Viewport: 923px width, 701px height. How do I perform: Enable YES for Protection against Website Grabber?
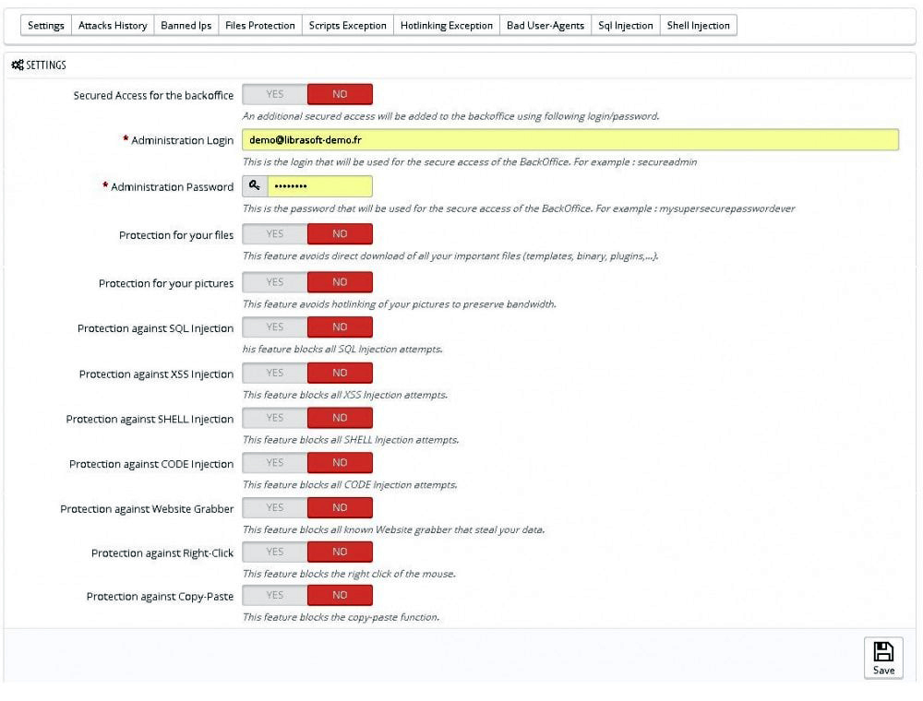(275, 507)
